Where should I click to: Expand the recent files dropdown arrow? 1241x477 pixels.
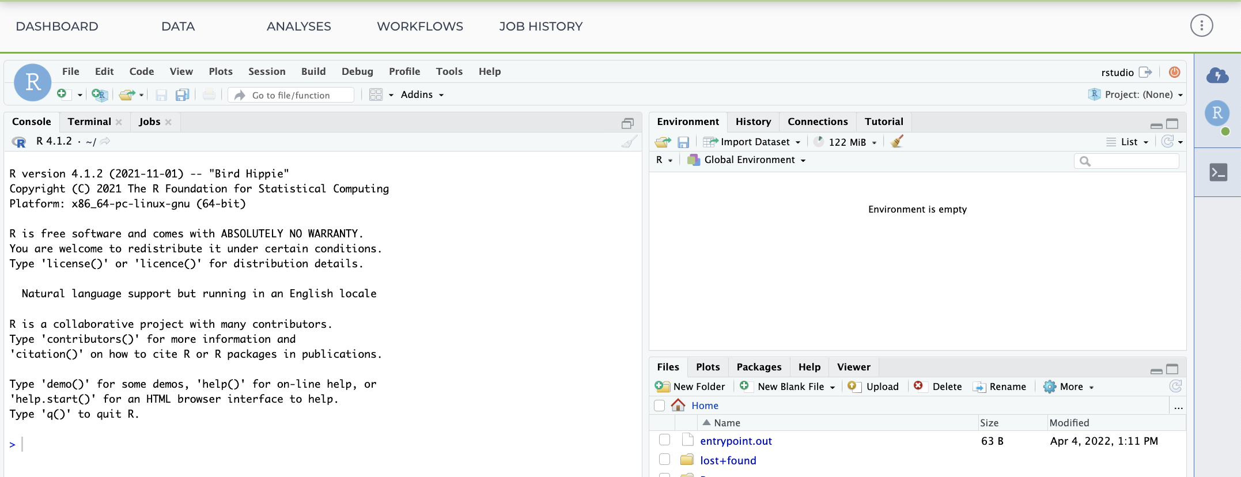pos(141,95)
